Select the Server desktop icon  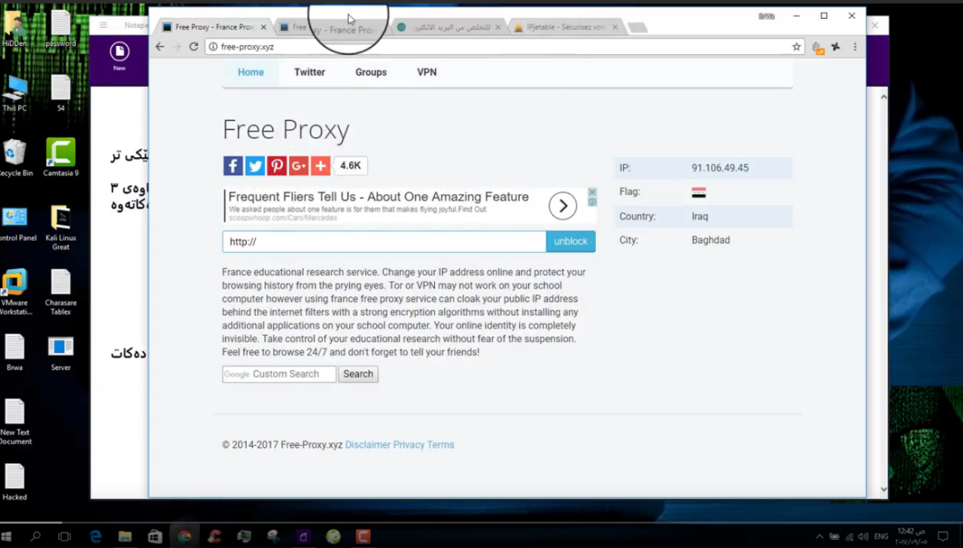60,353
